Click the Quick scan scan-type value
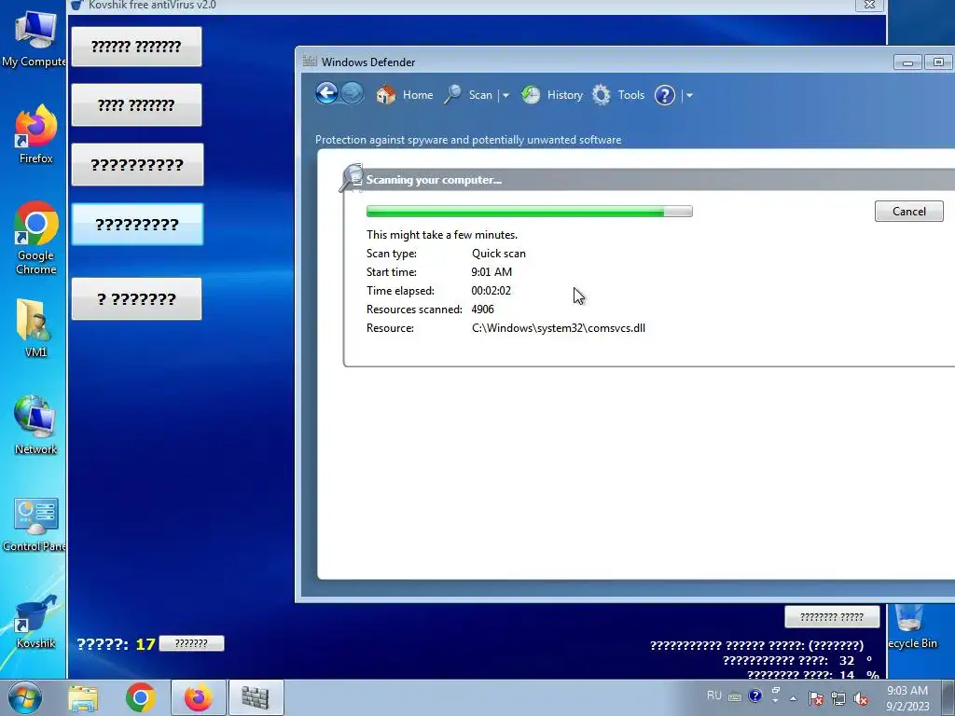The width and height of the screenshot is (955, 716). pyautogui.click(x=499, y=254)
